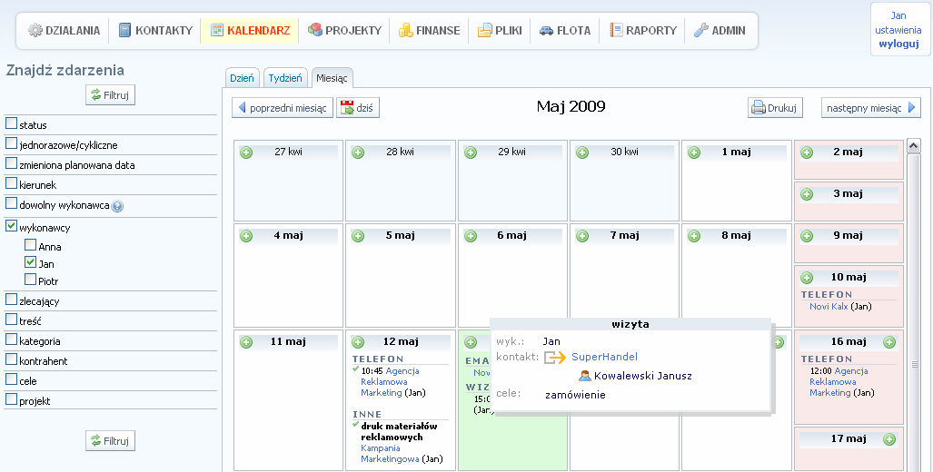Add event on 2 maj with plus icon
Screen dimensions: 933x472
(x=806, y=152)
